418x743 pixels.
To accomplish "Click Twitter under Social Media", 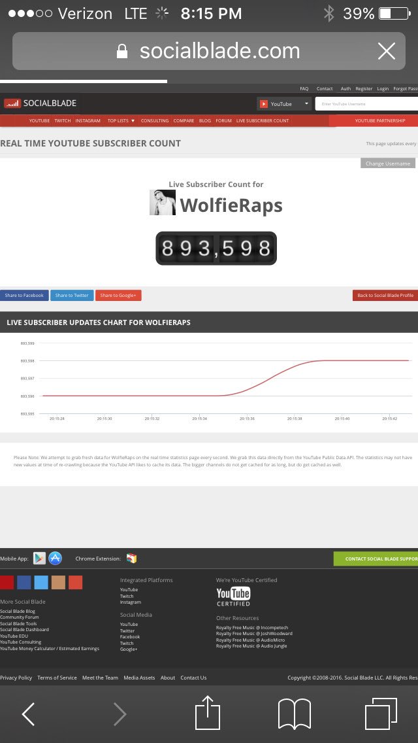I will pos(127,631).
